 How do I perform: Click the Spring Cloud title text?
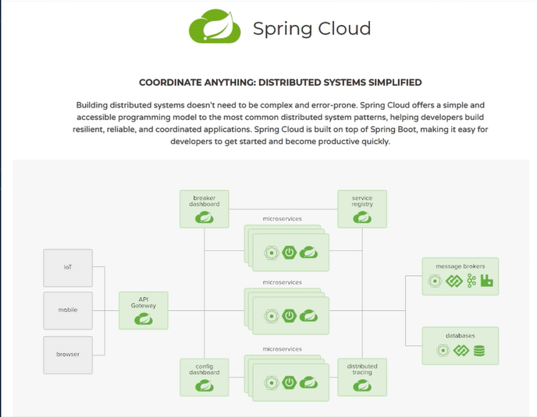[311, 29]
